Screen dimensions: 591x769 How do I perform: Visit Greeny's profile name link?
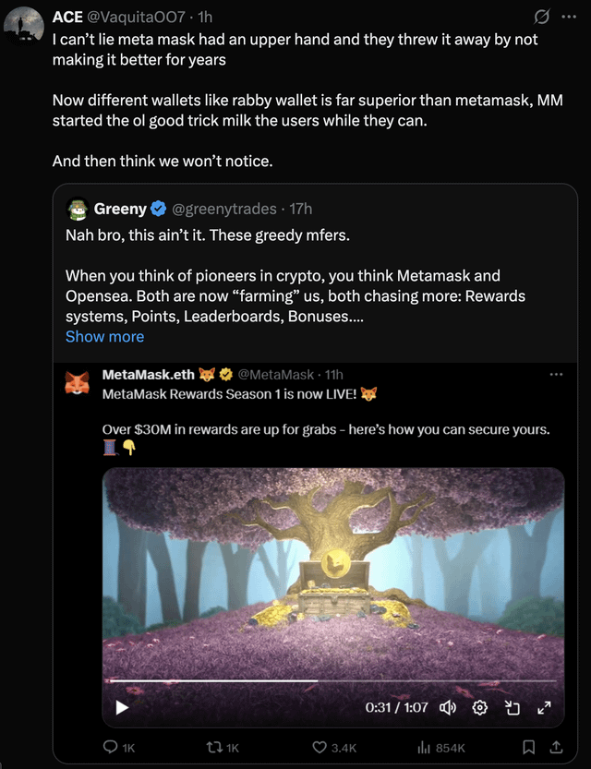click(120, 209)
